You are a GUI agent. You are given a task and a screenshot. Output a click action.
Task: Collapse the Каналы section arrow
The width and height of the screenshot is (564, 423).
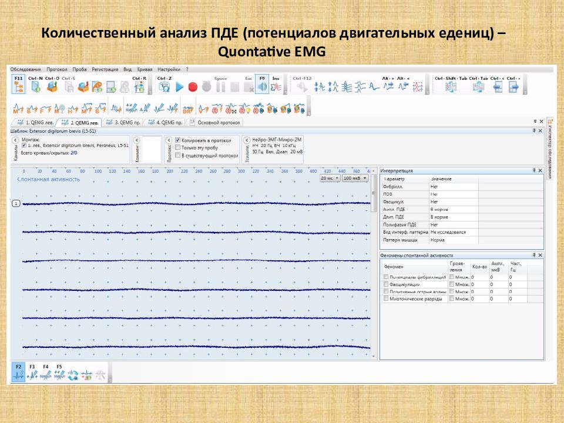pos(15,140)
